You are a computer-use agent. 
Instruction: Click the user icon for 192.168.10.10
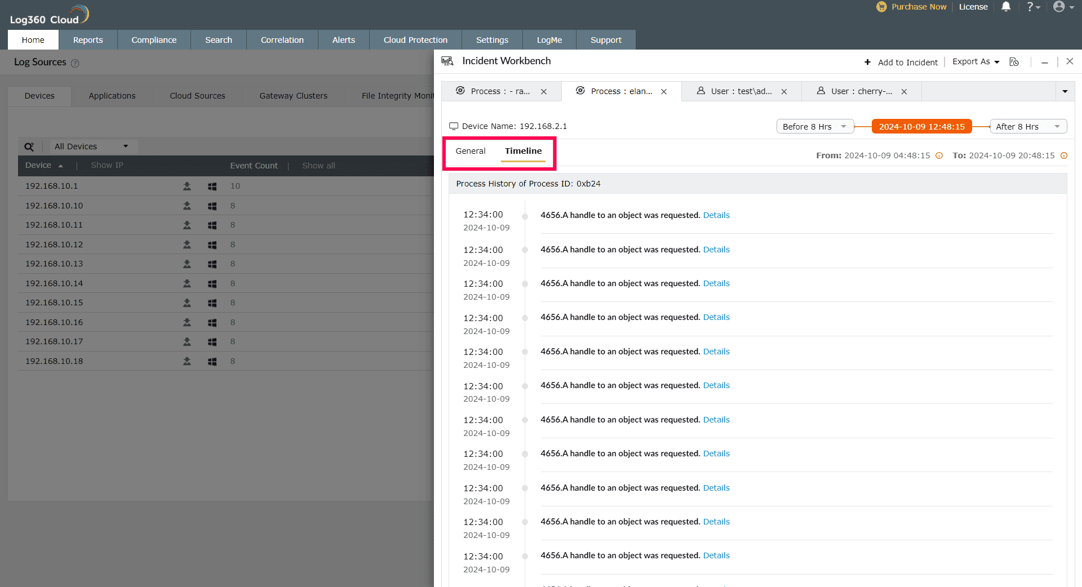pos(187,206)
